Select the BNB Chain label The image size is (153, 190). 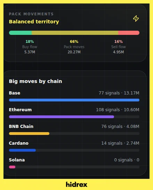(x=21, y=127)
